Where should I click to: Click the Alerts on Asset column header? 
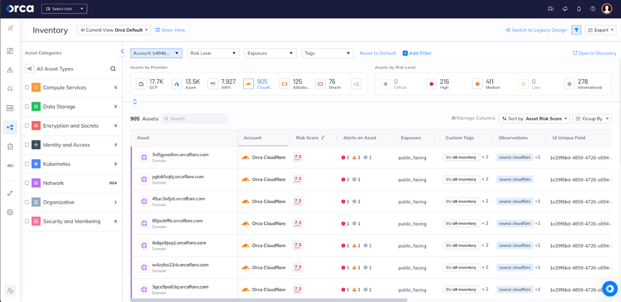click(359, 138)
